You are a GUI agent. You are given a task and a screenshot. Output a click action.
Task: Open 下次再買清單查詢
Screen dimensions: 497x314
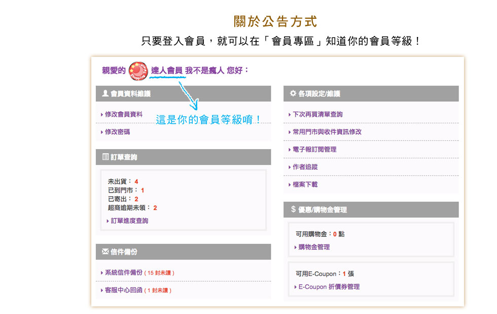[317, 115]
